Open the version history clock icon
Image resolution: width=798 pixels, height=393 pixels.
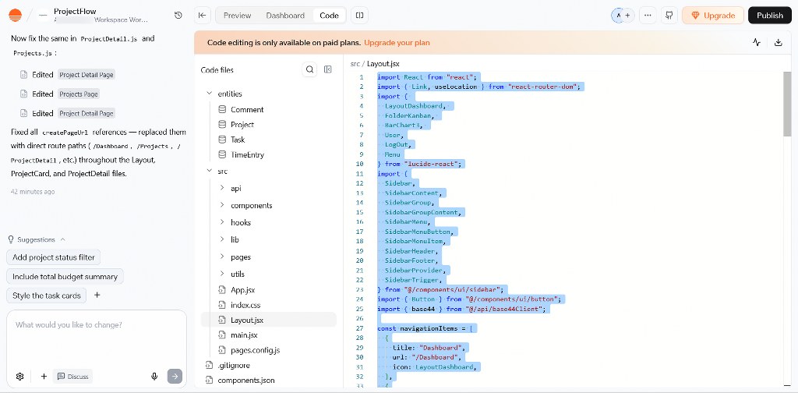(178, 16)
